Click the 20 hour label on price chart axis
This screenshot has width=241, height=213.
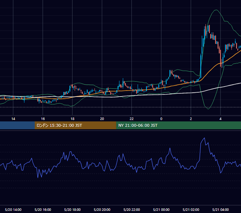click(x=102, y=119)
